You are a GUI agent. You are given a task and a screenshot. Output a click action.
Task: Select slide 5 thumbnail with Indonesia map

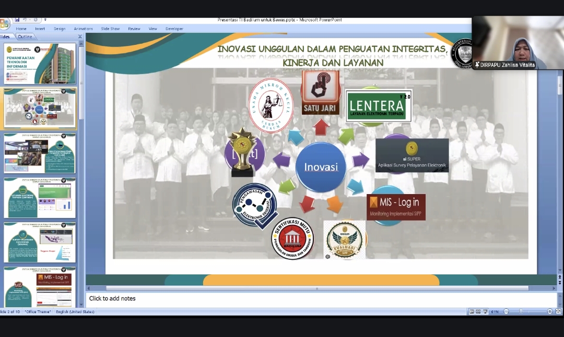pyautogui.click(x=40, y=242)
